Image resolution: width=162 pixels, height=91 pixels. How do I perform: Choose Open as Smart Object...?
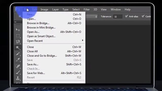(54, 36)
